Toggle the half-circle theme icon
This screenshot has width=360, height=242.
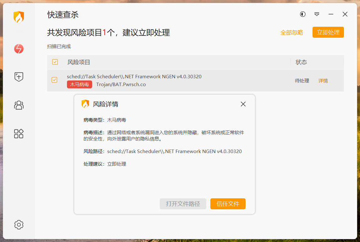click(x=303, y=14)
